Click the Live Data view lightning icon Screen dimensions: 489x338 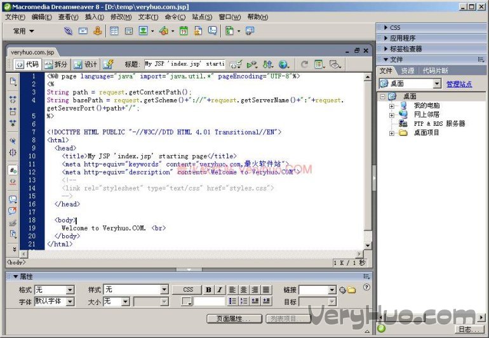108,64
